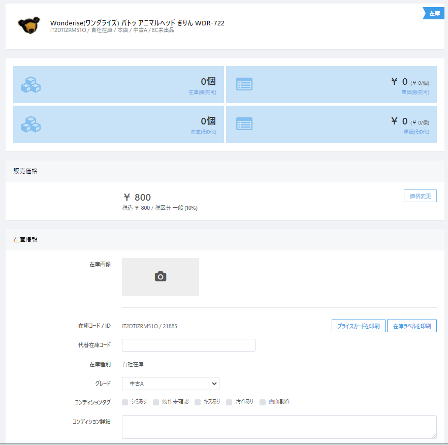448x445 pixels.
Task: Click the subtitle line with 本店 / 中古A / EC未出品
Action: pyautogui.click(x=112, y=30)
